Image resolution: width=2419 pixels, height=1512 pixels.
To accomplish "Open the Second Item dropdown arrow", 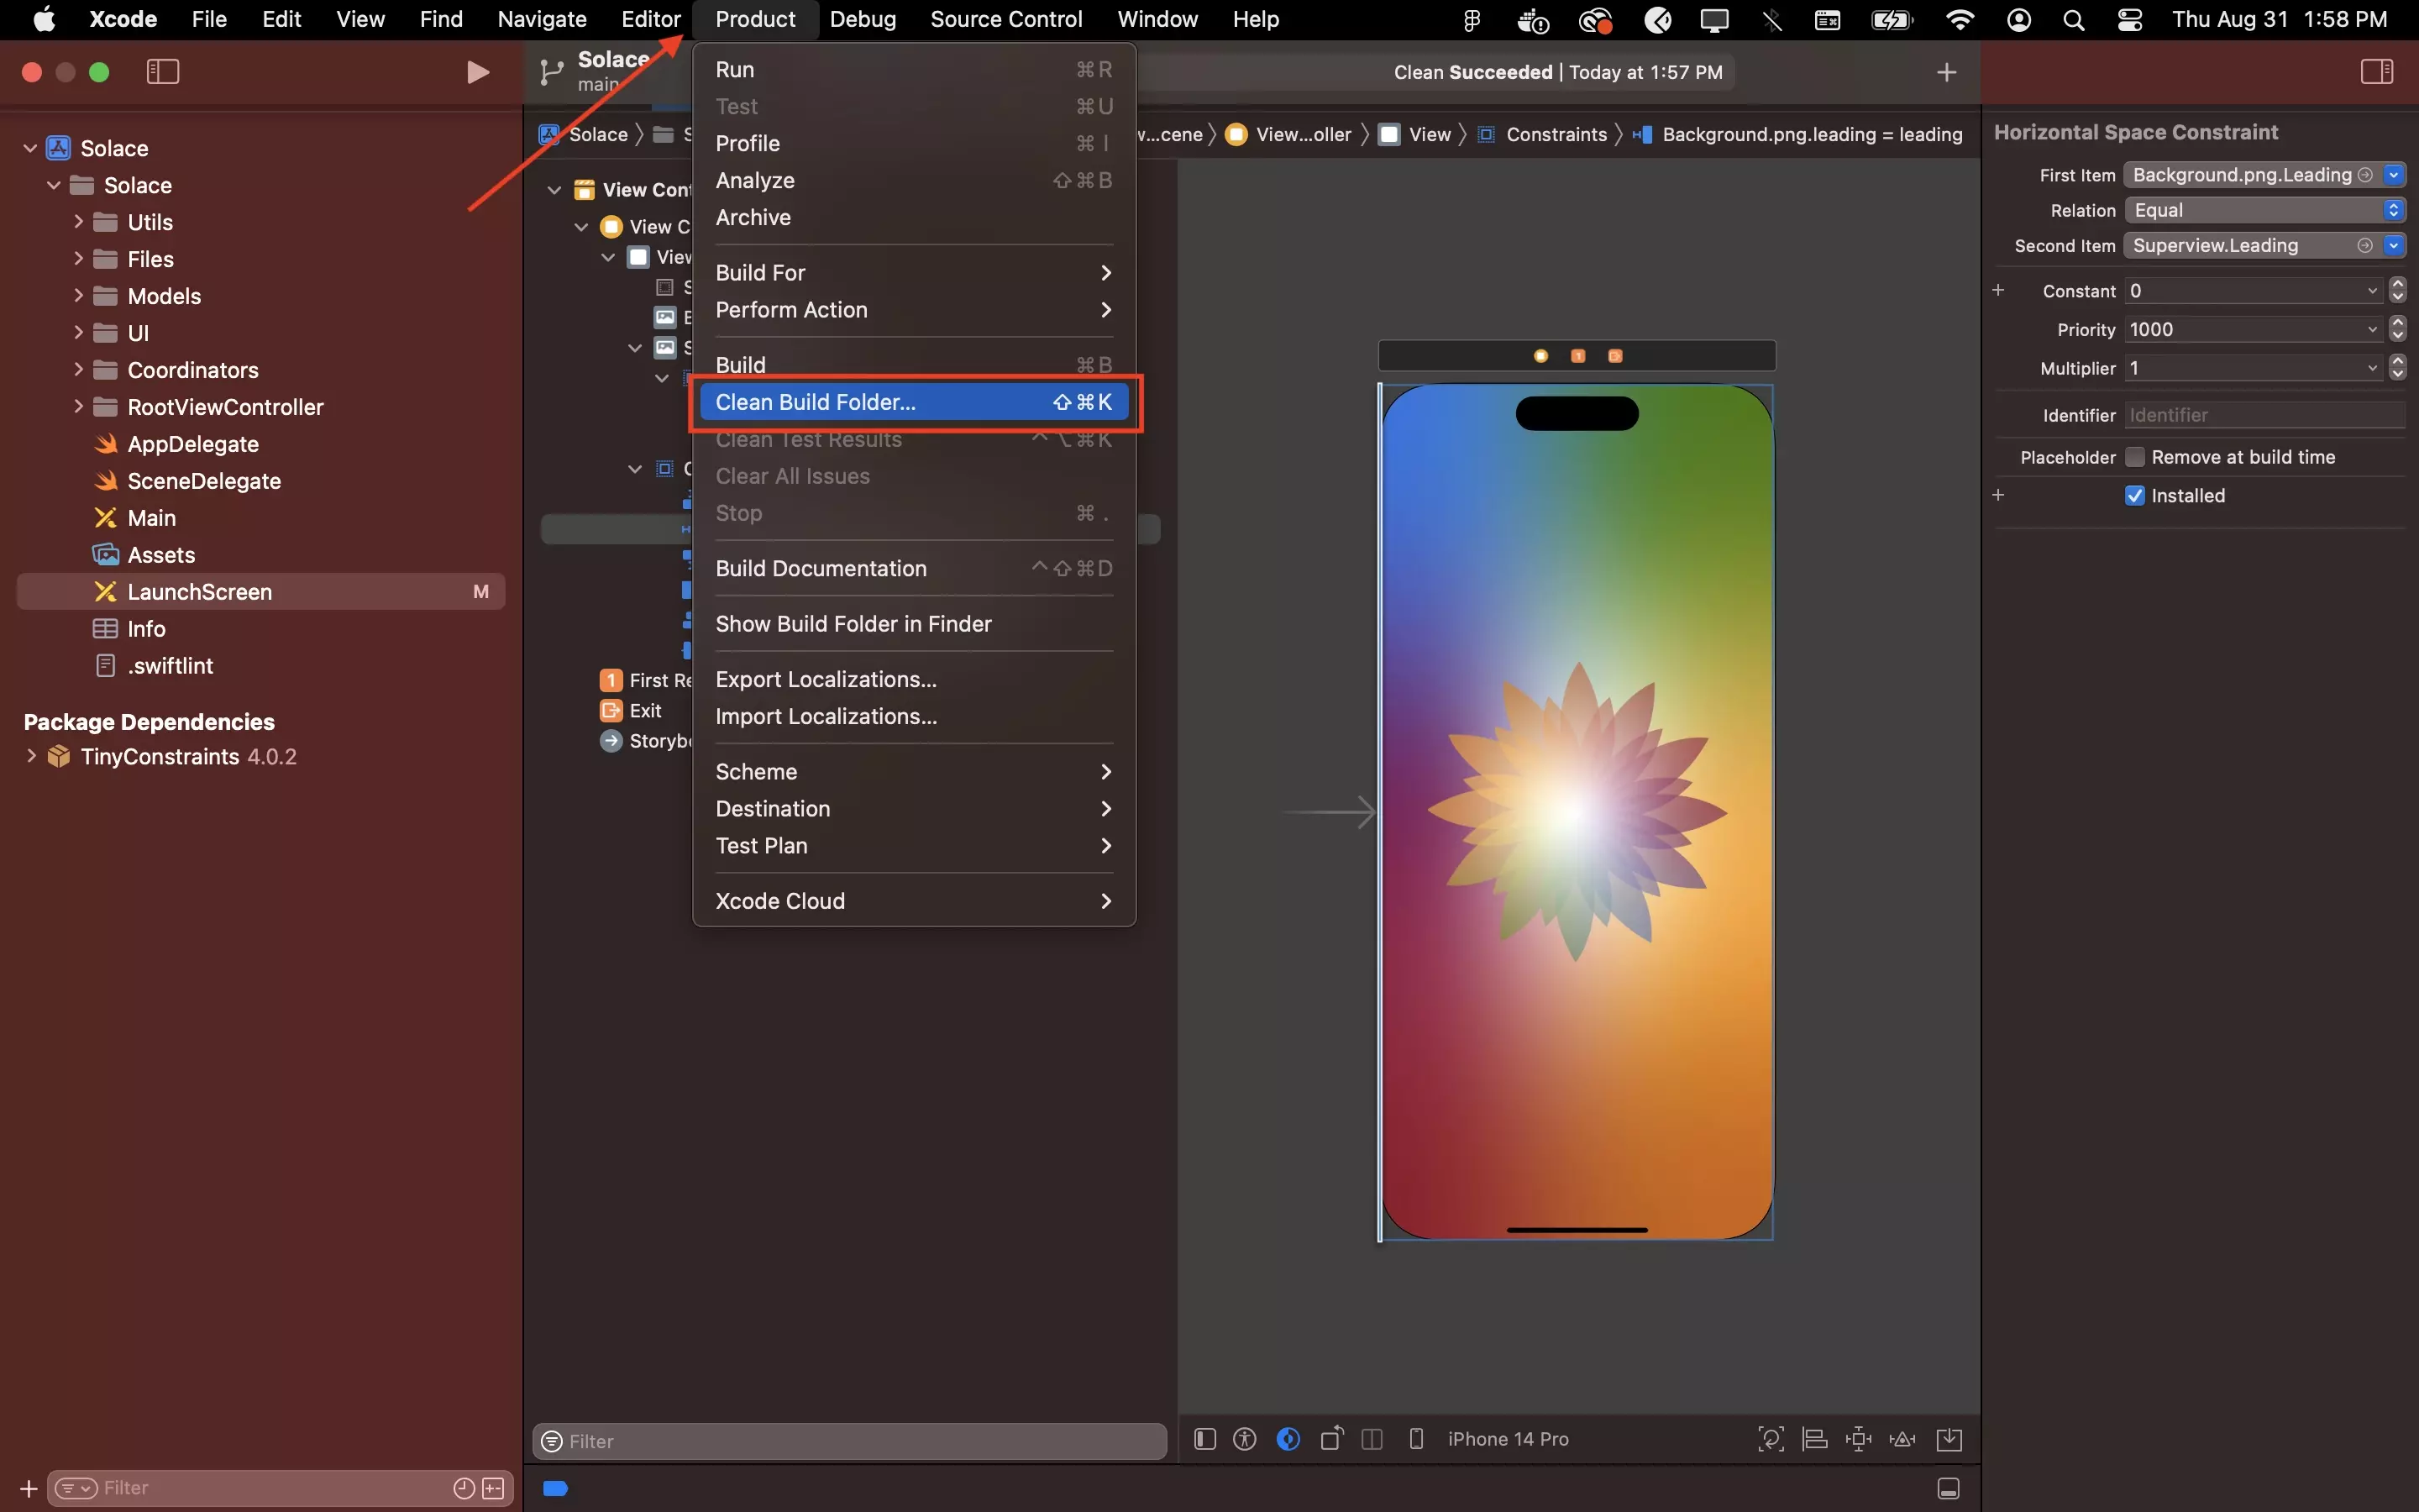I will [x=2393, y=246].
